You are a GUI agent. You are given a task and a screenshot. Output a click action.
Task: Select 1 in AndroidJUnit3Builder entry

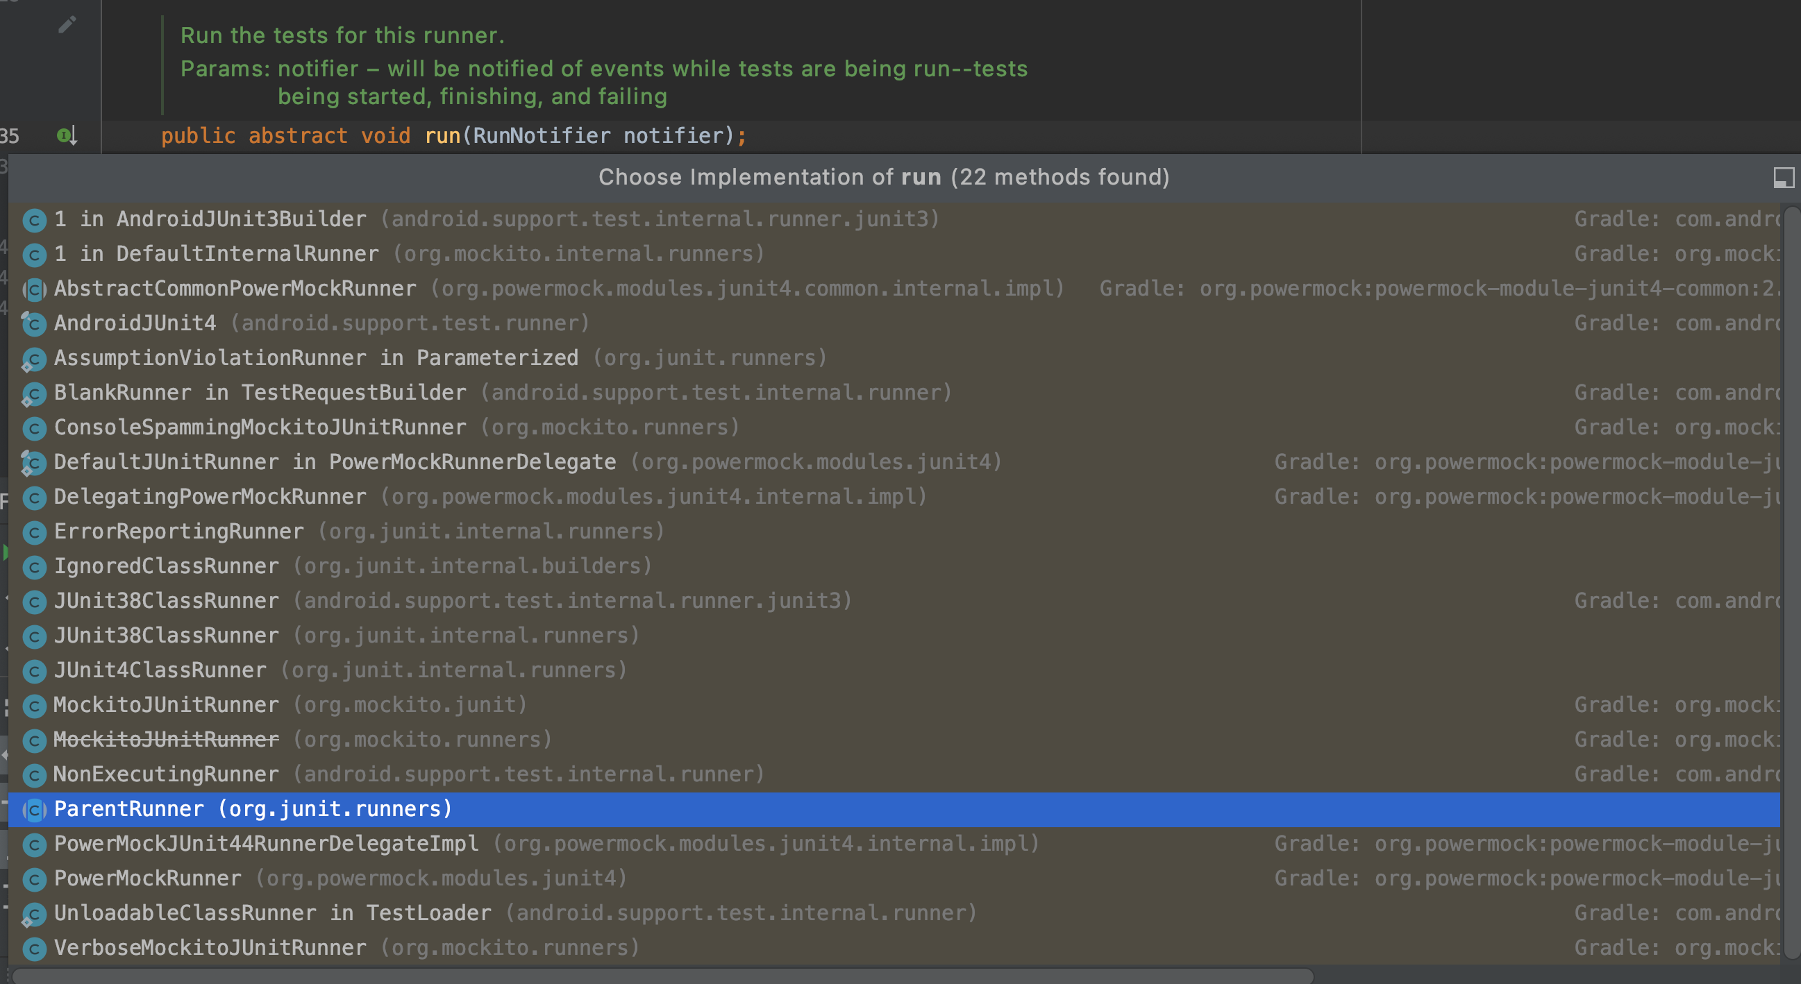[210, 219]
